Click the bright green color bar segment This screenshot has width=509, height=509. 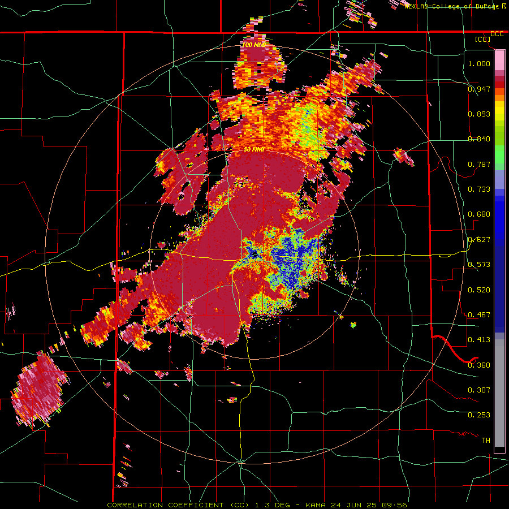click(499, 155)
